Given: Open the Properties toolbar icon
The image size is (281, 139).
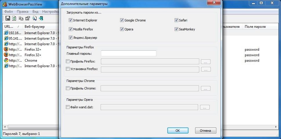Looking at the screenshot, I should point(28,18).
